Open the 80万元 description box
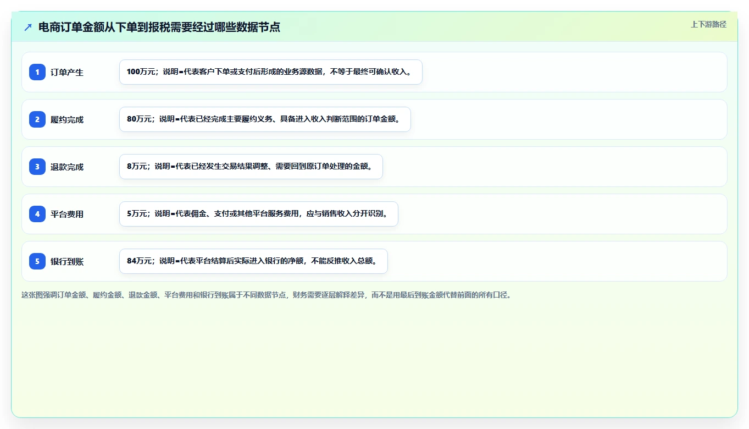This screenshot has height=429, width=749. click(265, 119)
